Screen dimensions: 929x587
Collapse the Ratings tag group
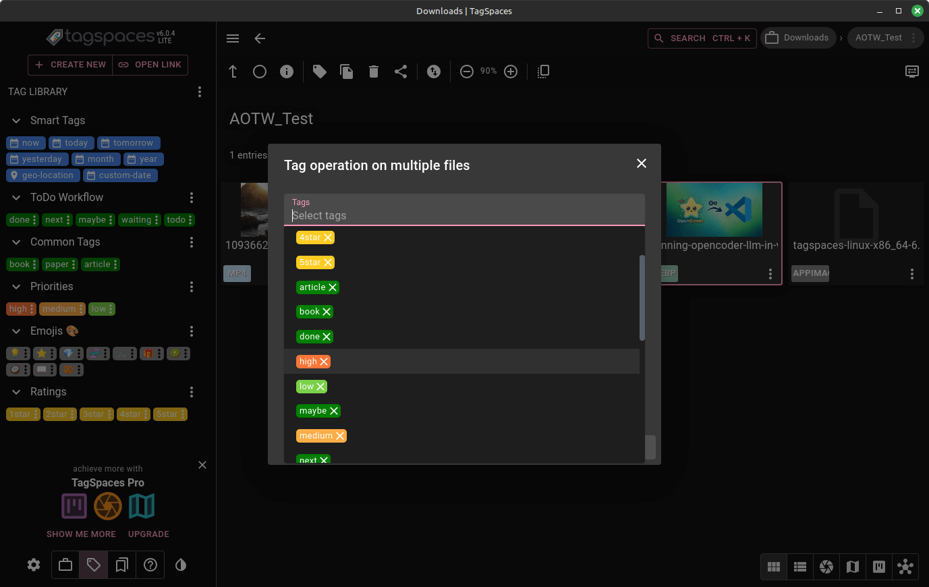coord(16,391)
